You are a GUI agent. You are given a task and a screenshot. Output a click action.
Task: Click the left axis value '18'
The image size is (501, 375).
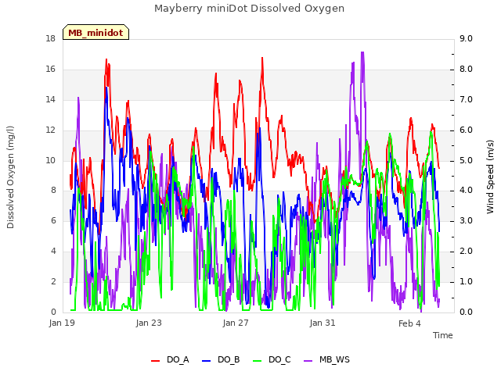point(51,38)
